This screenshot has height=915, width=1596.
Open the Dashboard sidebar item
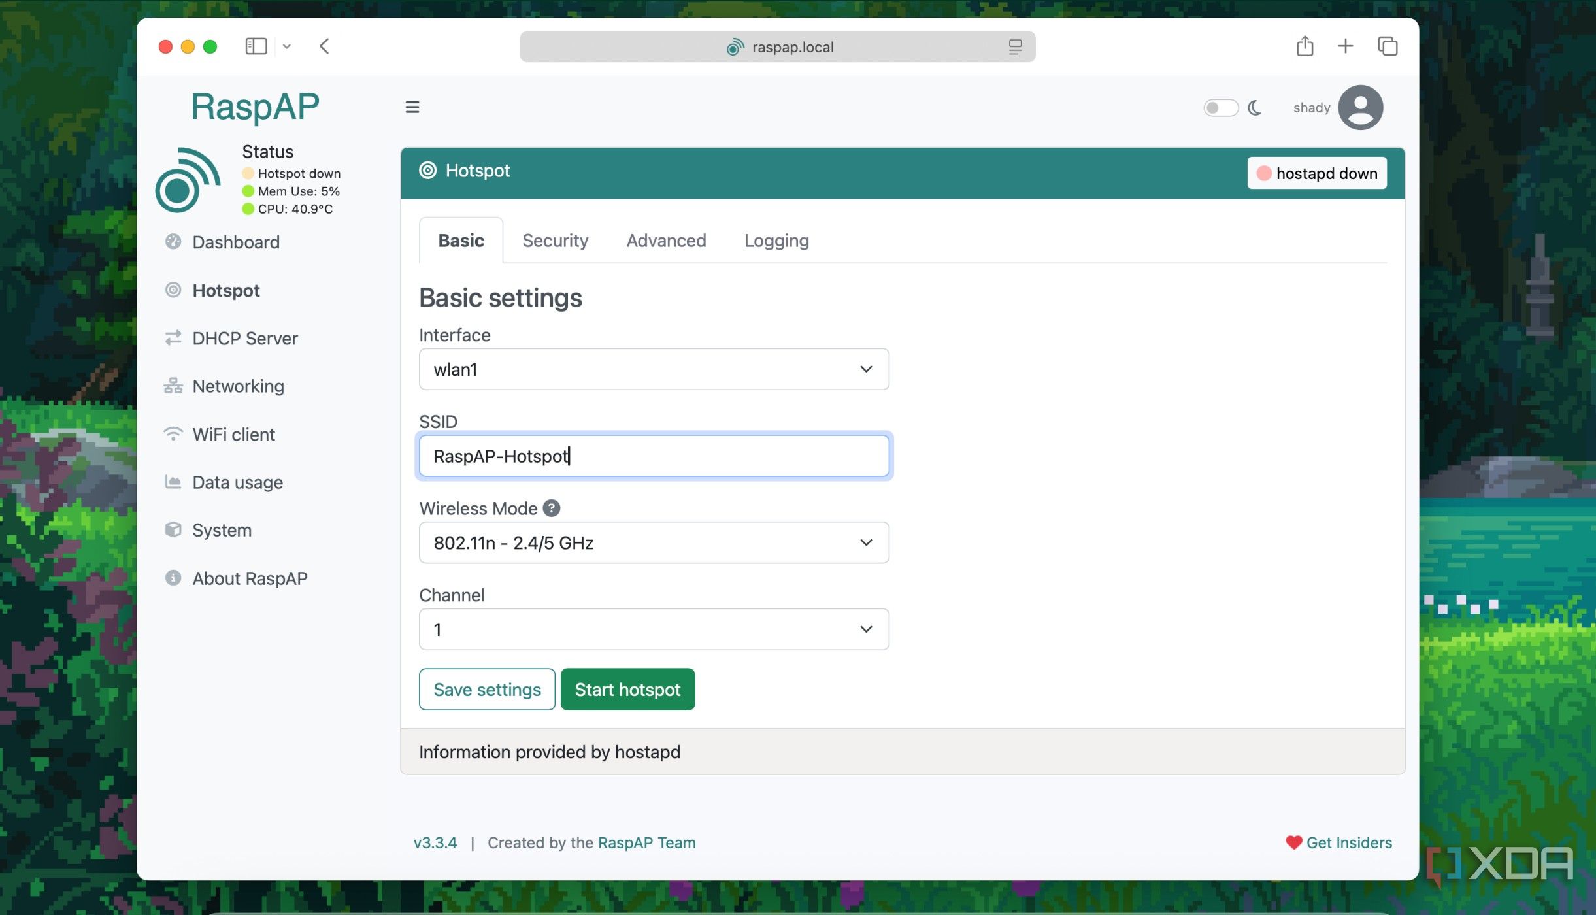click(x=222, y=242)
